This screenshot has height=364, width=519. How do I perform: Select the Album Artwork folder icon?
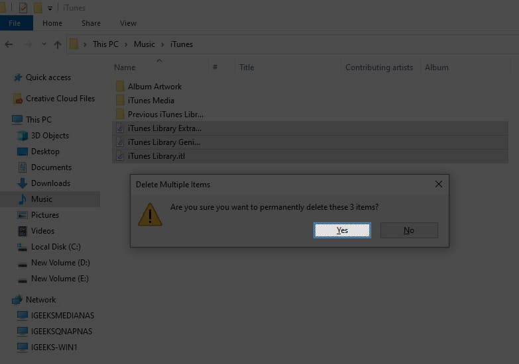(x=120, y=86)
